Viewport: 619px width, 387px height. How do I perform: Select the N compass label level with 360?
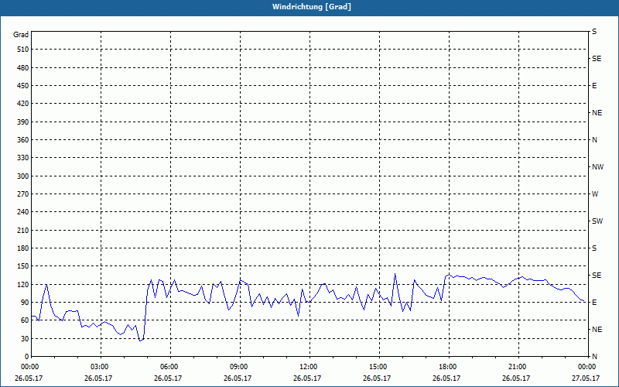(x=594, y=140)
